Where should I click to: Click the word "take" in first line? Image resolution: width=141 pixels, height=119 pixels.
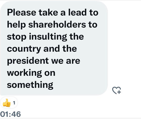pos(48,12)
